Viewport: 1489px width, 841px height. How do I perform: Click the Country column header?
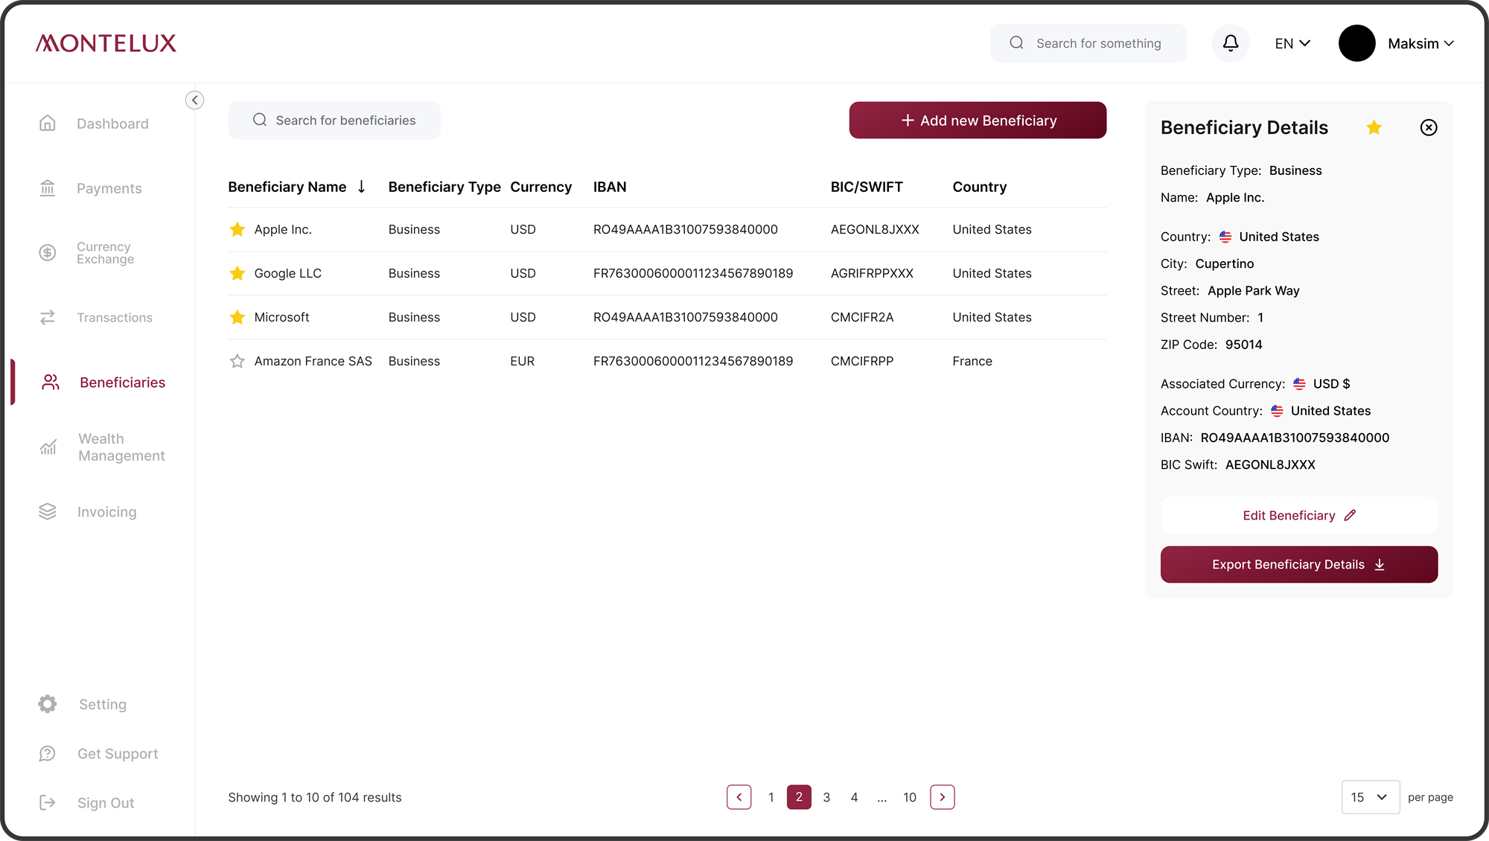[x=980, y=188]
